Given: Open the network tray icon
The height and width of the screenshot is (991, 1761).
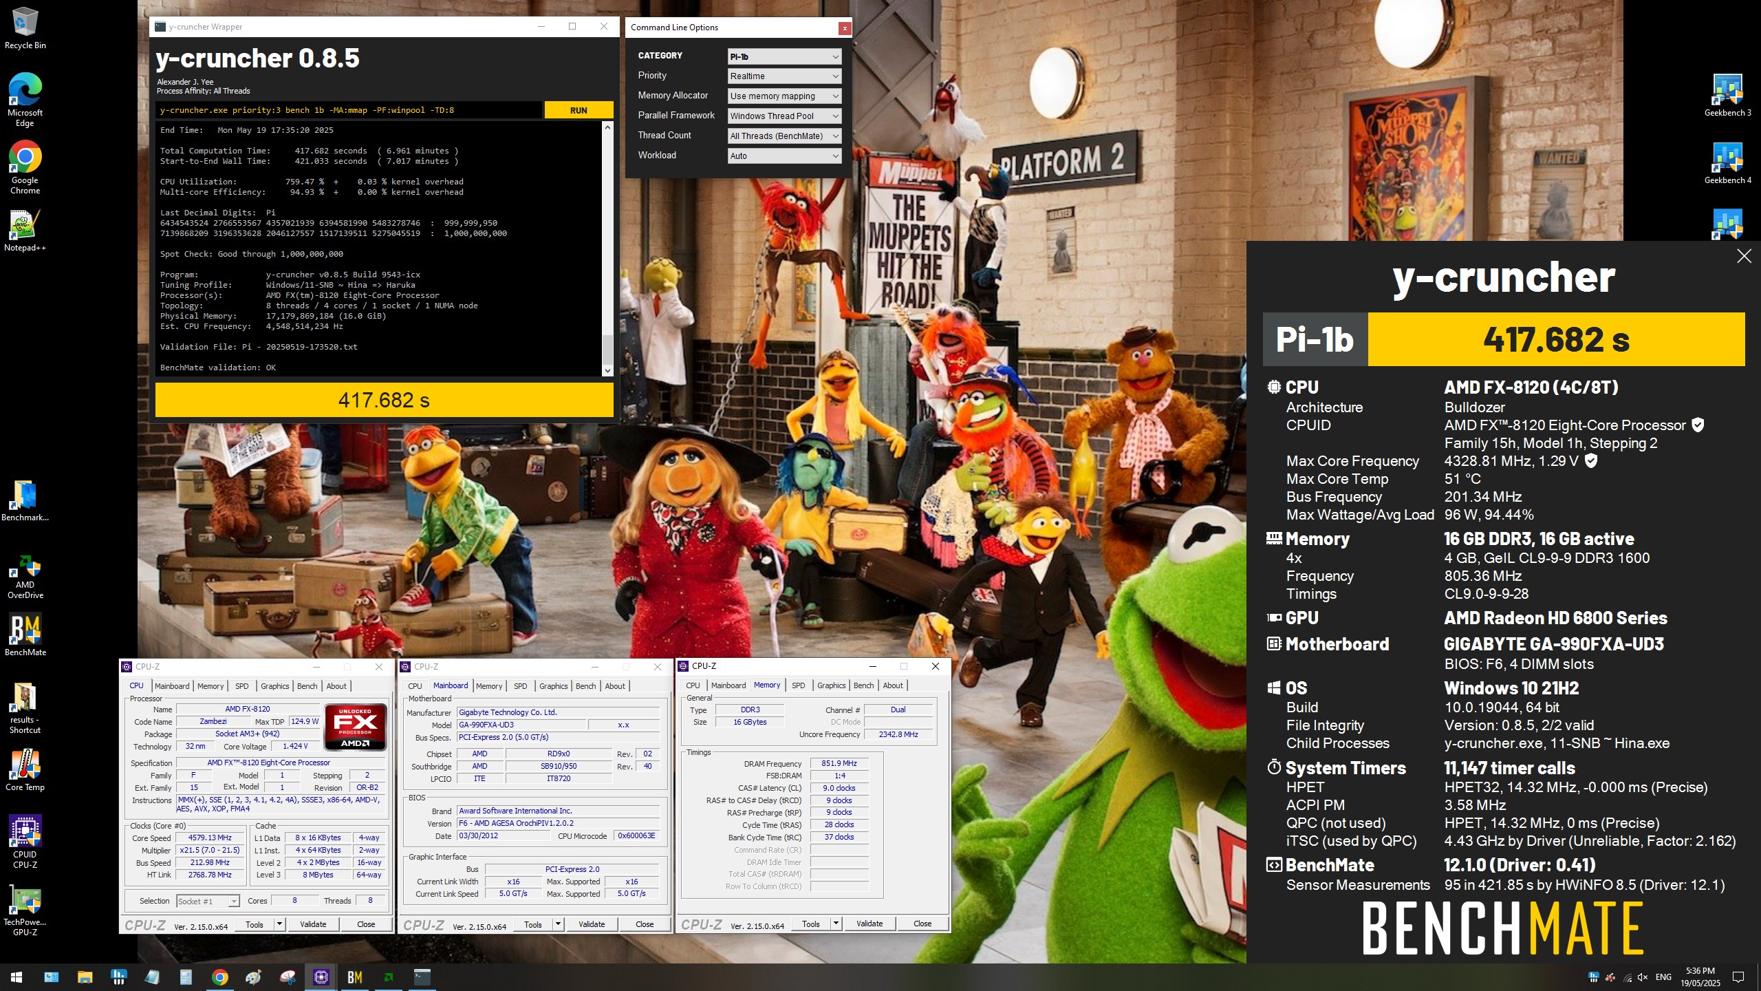Looking at the screenshot, I should click(1627, 977).
